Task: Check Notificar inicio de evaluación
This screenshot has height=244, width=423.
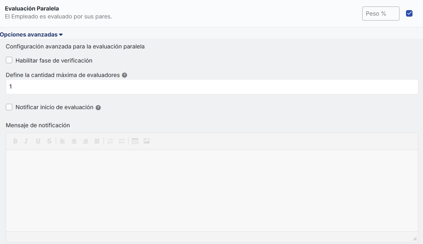Action: pos(9,107)
